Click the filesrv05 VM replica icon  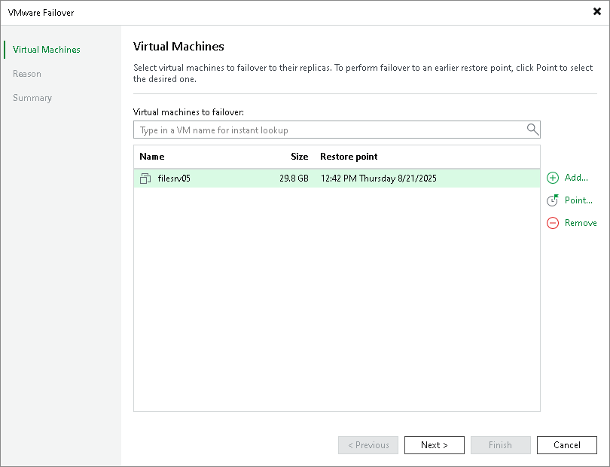point(145,179)
